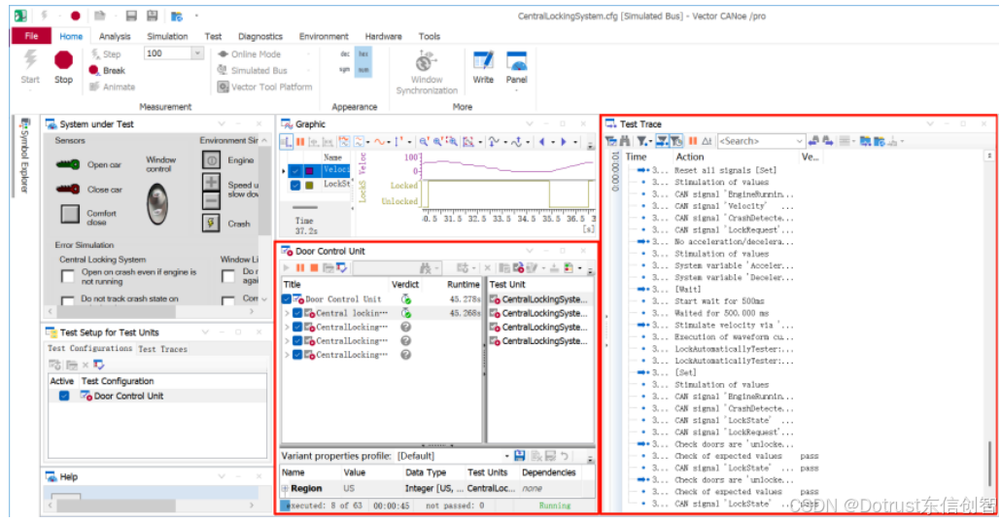This screenshot has width=1001, height=523.
Task: Pause the Test Trace window
Action: point(693,141)
